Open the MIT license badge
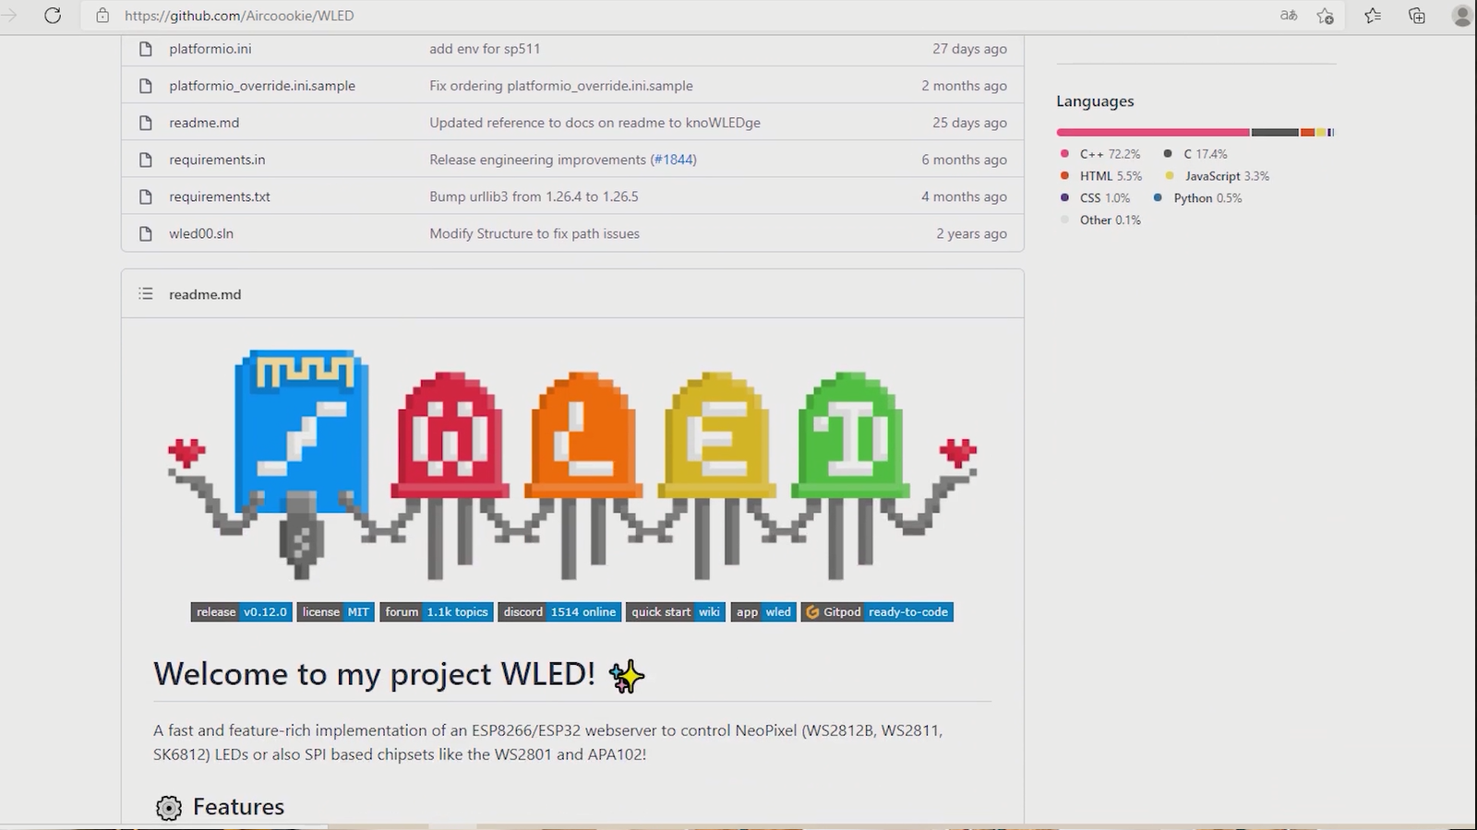 (335, 611)
